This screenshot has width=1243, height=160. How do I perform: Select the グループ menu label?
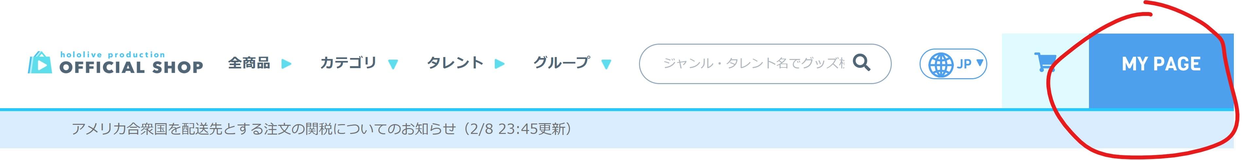pyautogui.click(x=562, y=63)
